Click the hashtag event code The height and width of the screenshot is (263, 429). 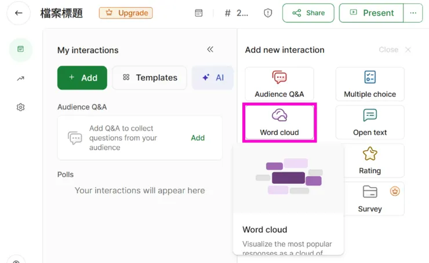pos(234,13)
